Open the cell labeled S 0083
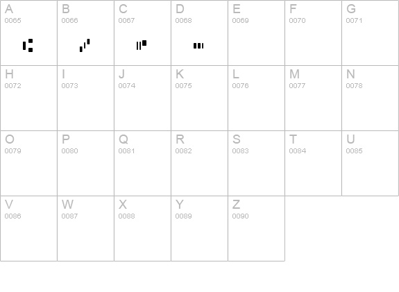The image size is (399, 292). pos(256,163)
